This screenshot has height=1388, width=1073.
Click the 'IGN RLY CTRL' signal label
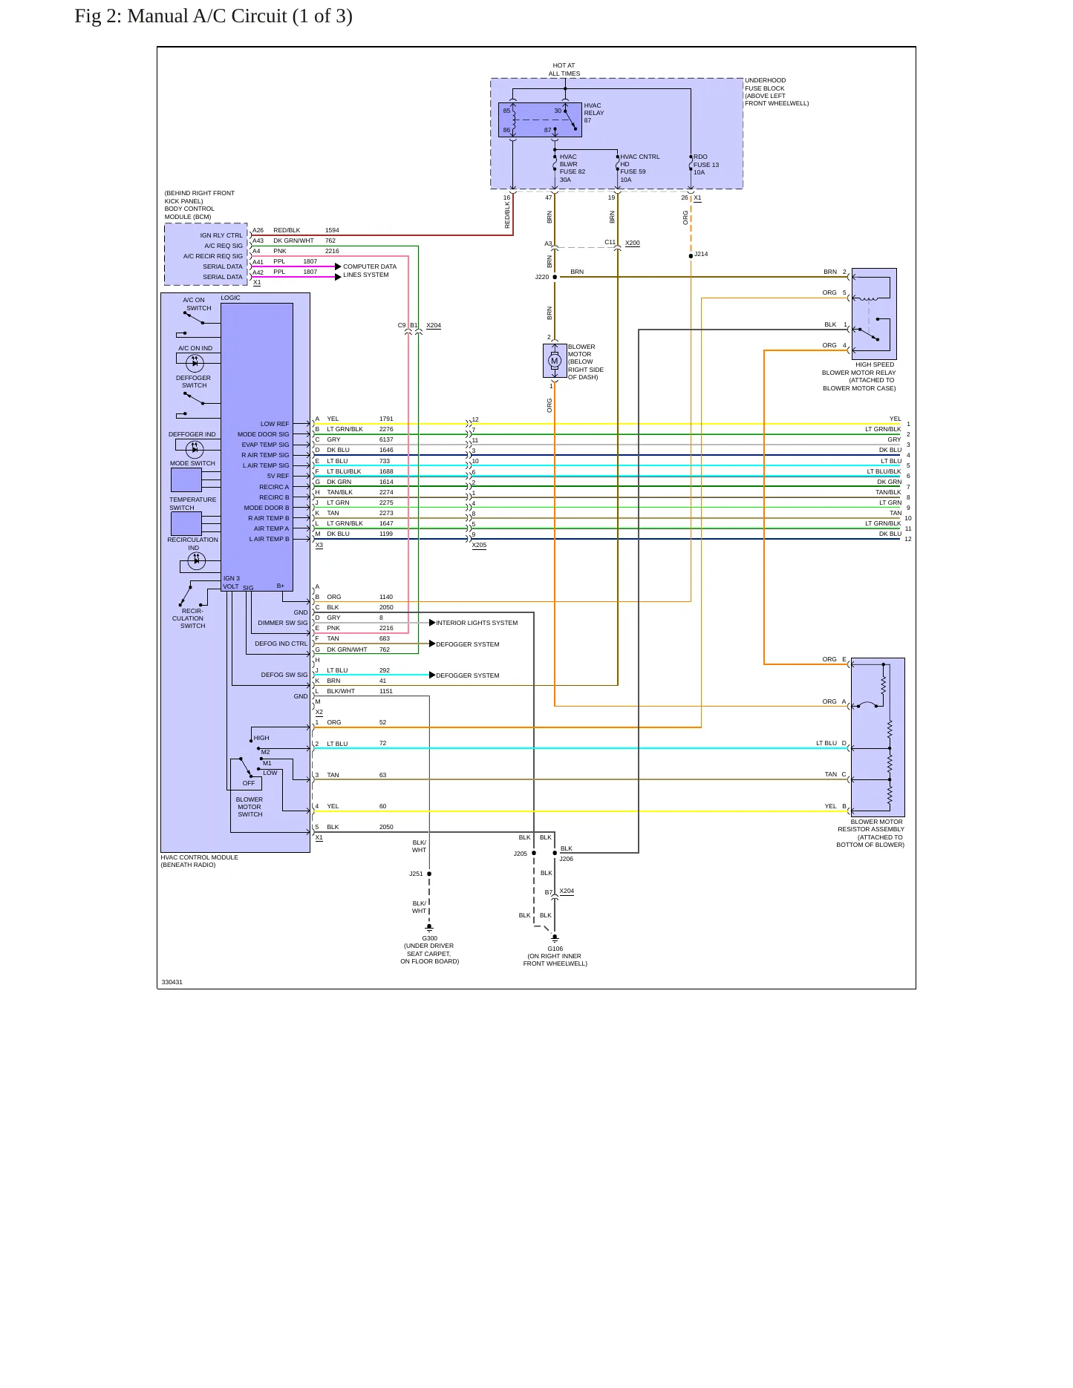[221, 235]
